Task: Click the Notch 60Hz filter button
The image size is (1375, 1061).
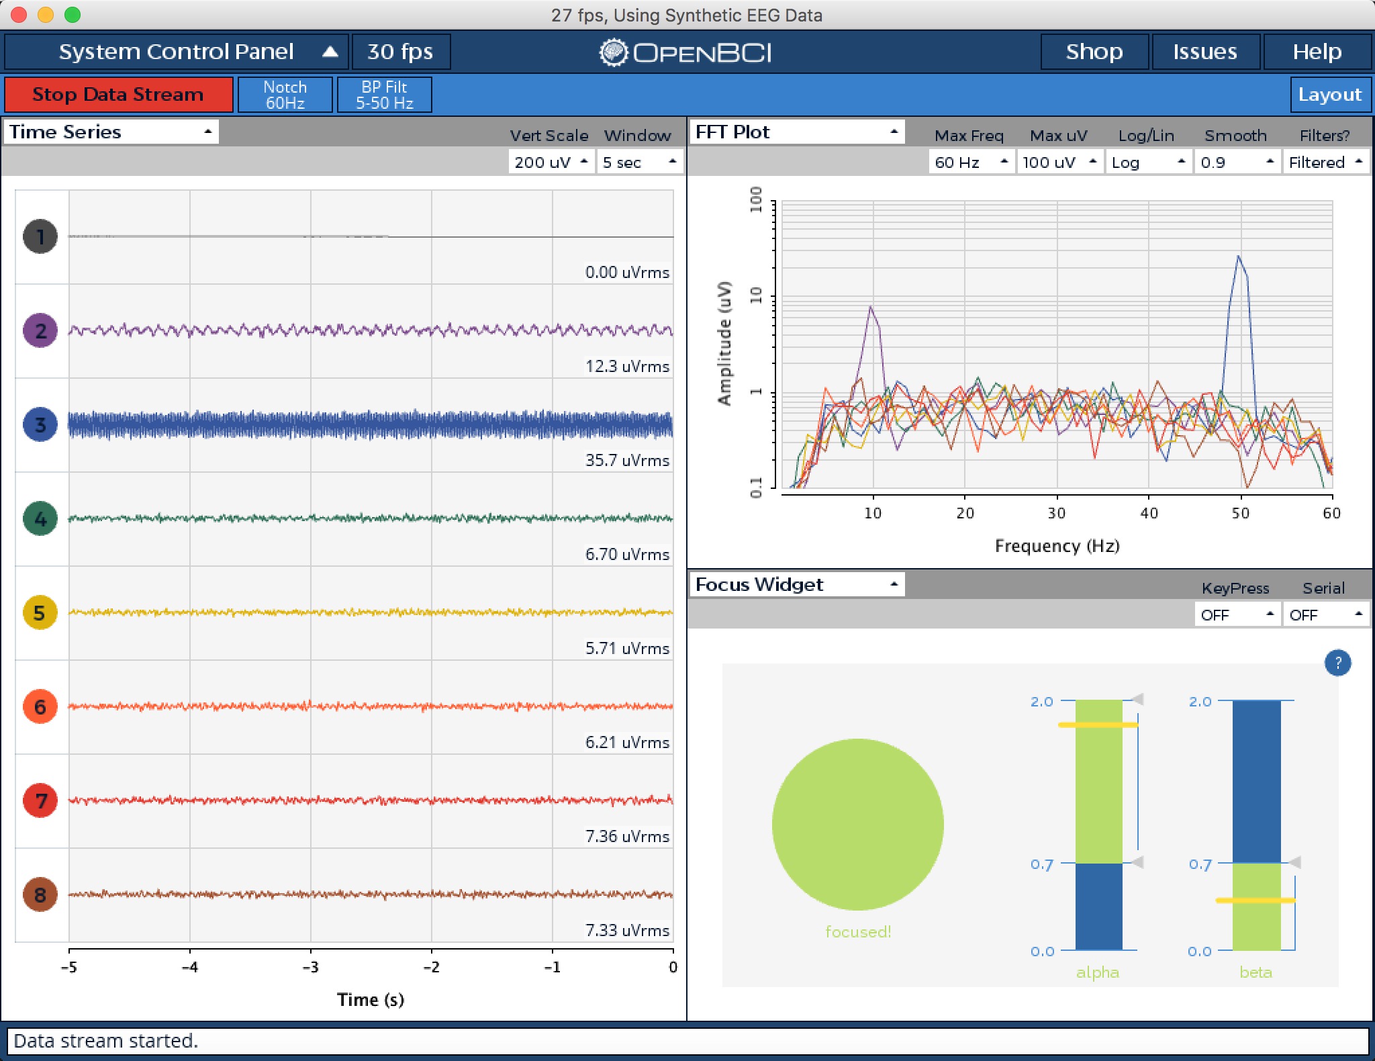Action: coord(285,94)
